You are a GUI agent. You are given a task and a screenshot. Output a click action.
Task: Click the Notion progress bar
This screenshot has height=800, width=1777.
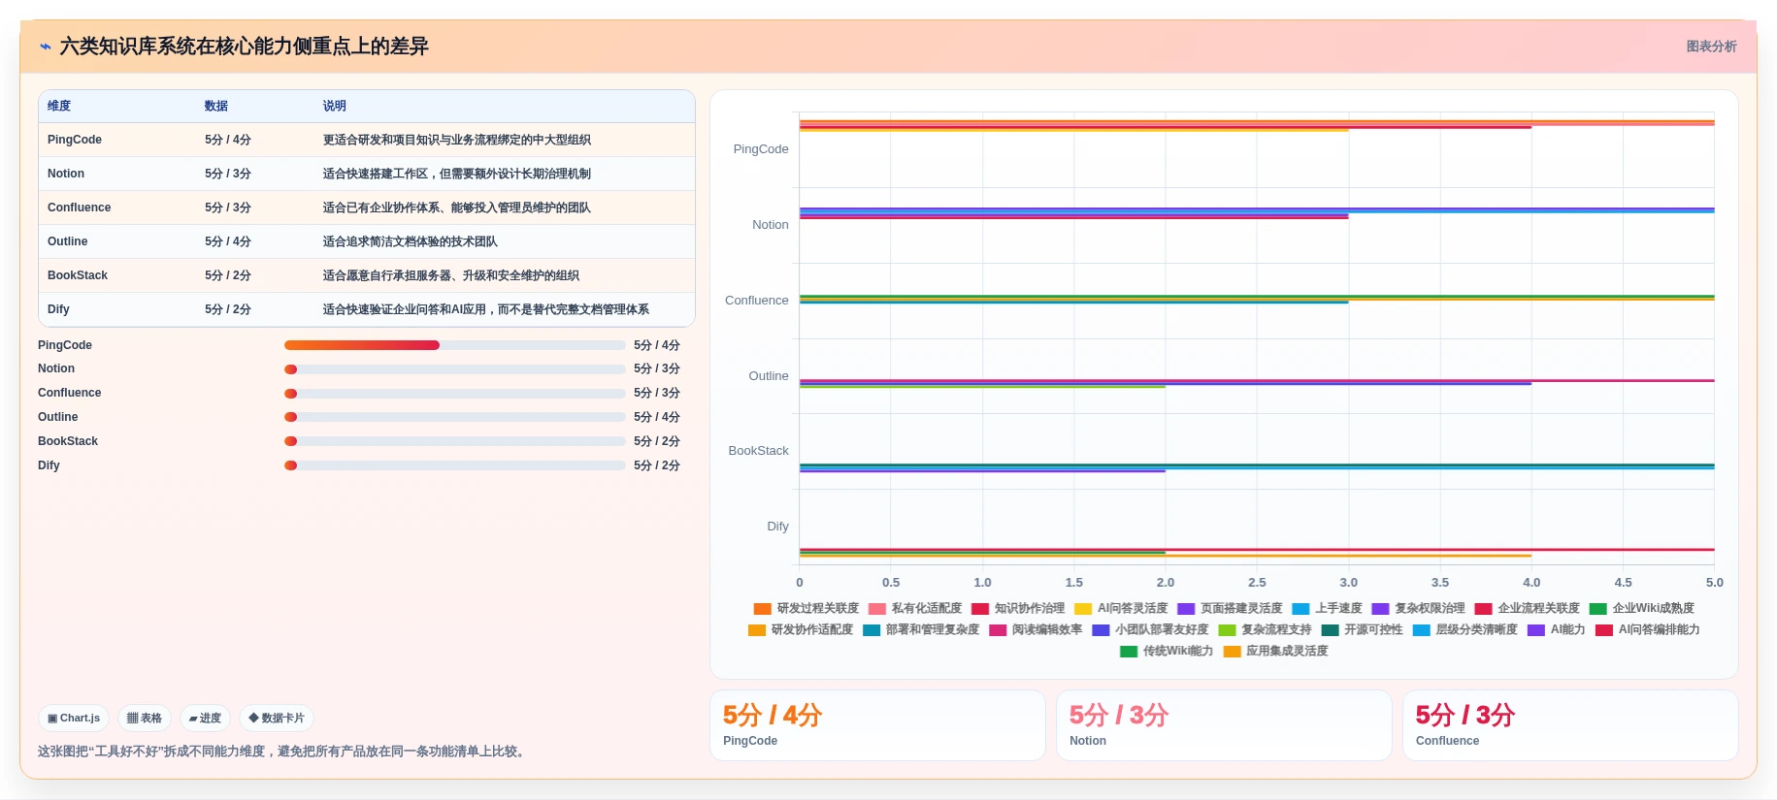(455, 369)
